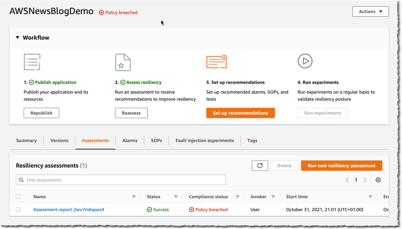This screenshot has height=229, width=402.
Task: Click the Run experiments play icon
Action: 305,61
